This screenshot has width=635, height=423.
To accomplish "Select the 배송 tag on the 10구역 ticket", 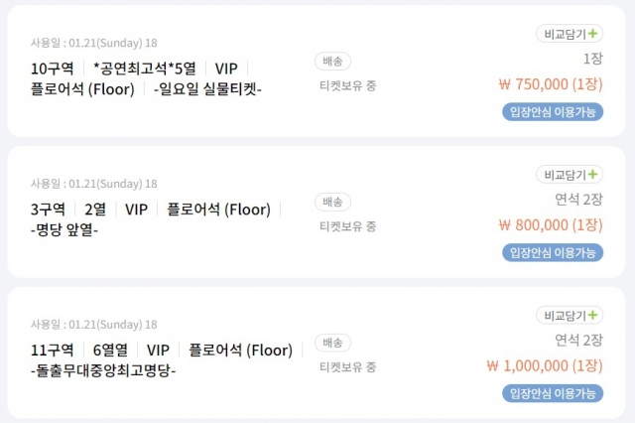I will [332, 62].
